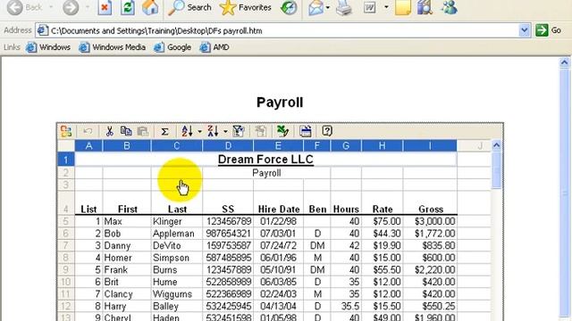The image size is (572, 321).
Task: Select column D header
Action: coord(228,146)
